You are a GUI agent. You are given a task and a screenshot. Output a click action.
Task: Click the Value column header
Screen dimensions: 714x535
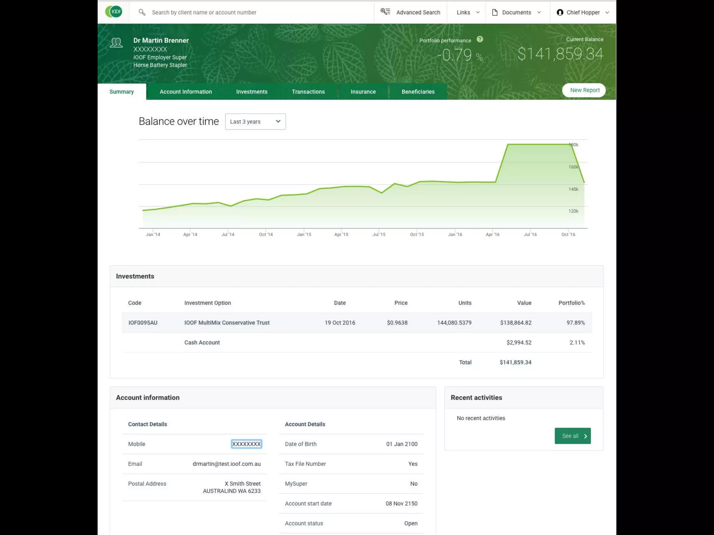coord(524,303)
